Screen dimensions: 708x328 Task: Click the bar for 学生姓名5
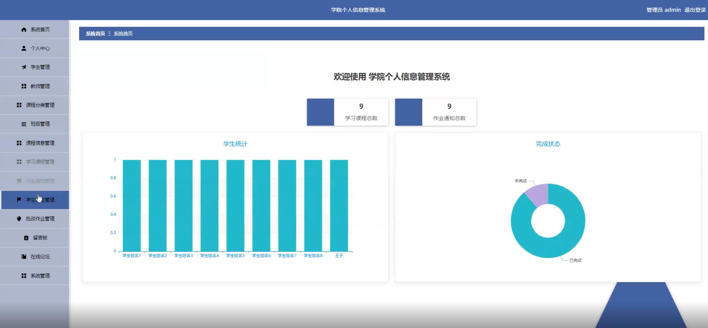pos(235,205)
